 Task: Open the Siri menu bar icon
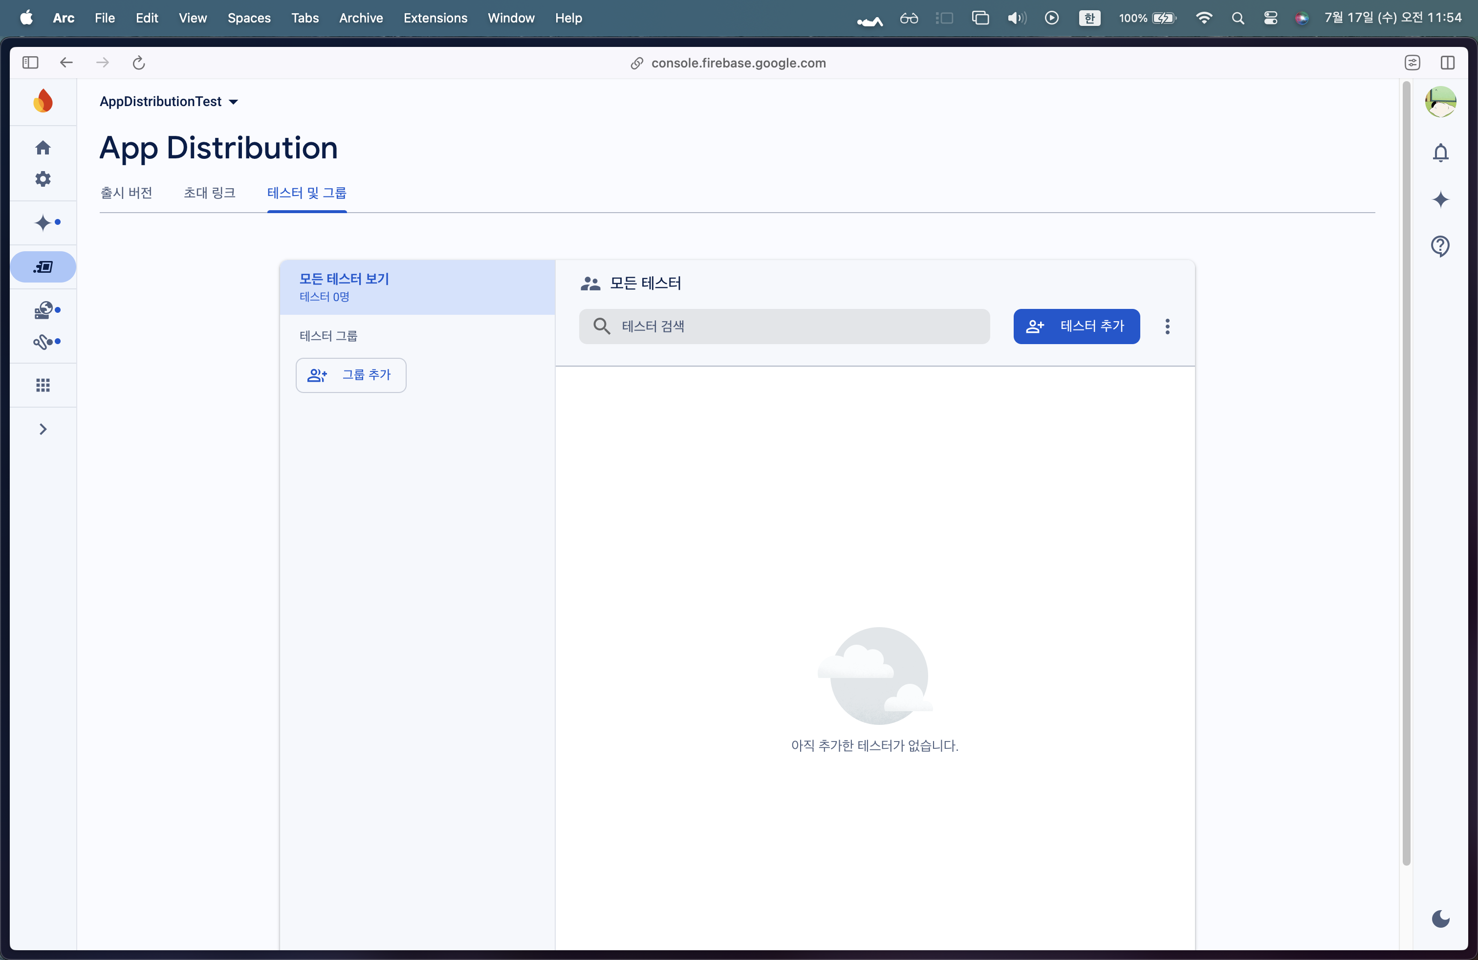(x=1302, y=18)
